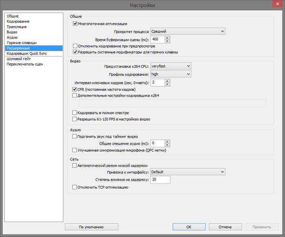The height and width of the screenshot is (237, 285).
Task: Click the Отмена button
Action: (226, 227)
